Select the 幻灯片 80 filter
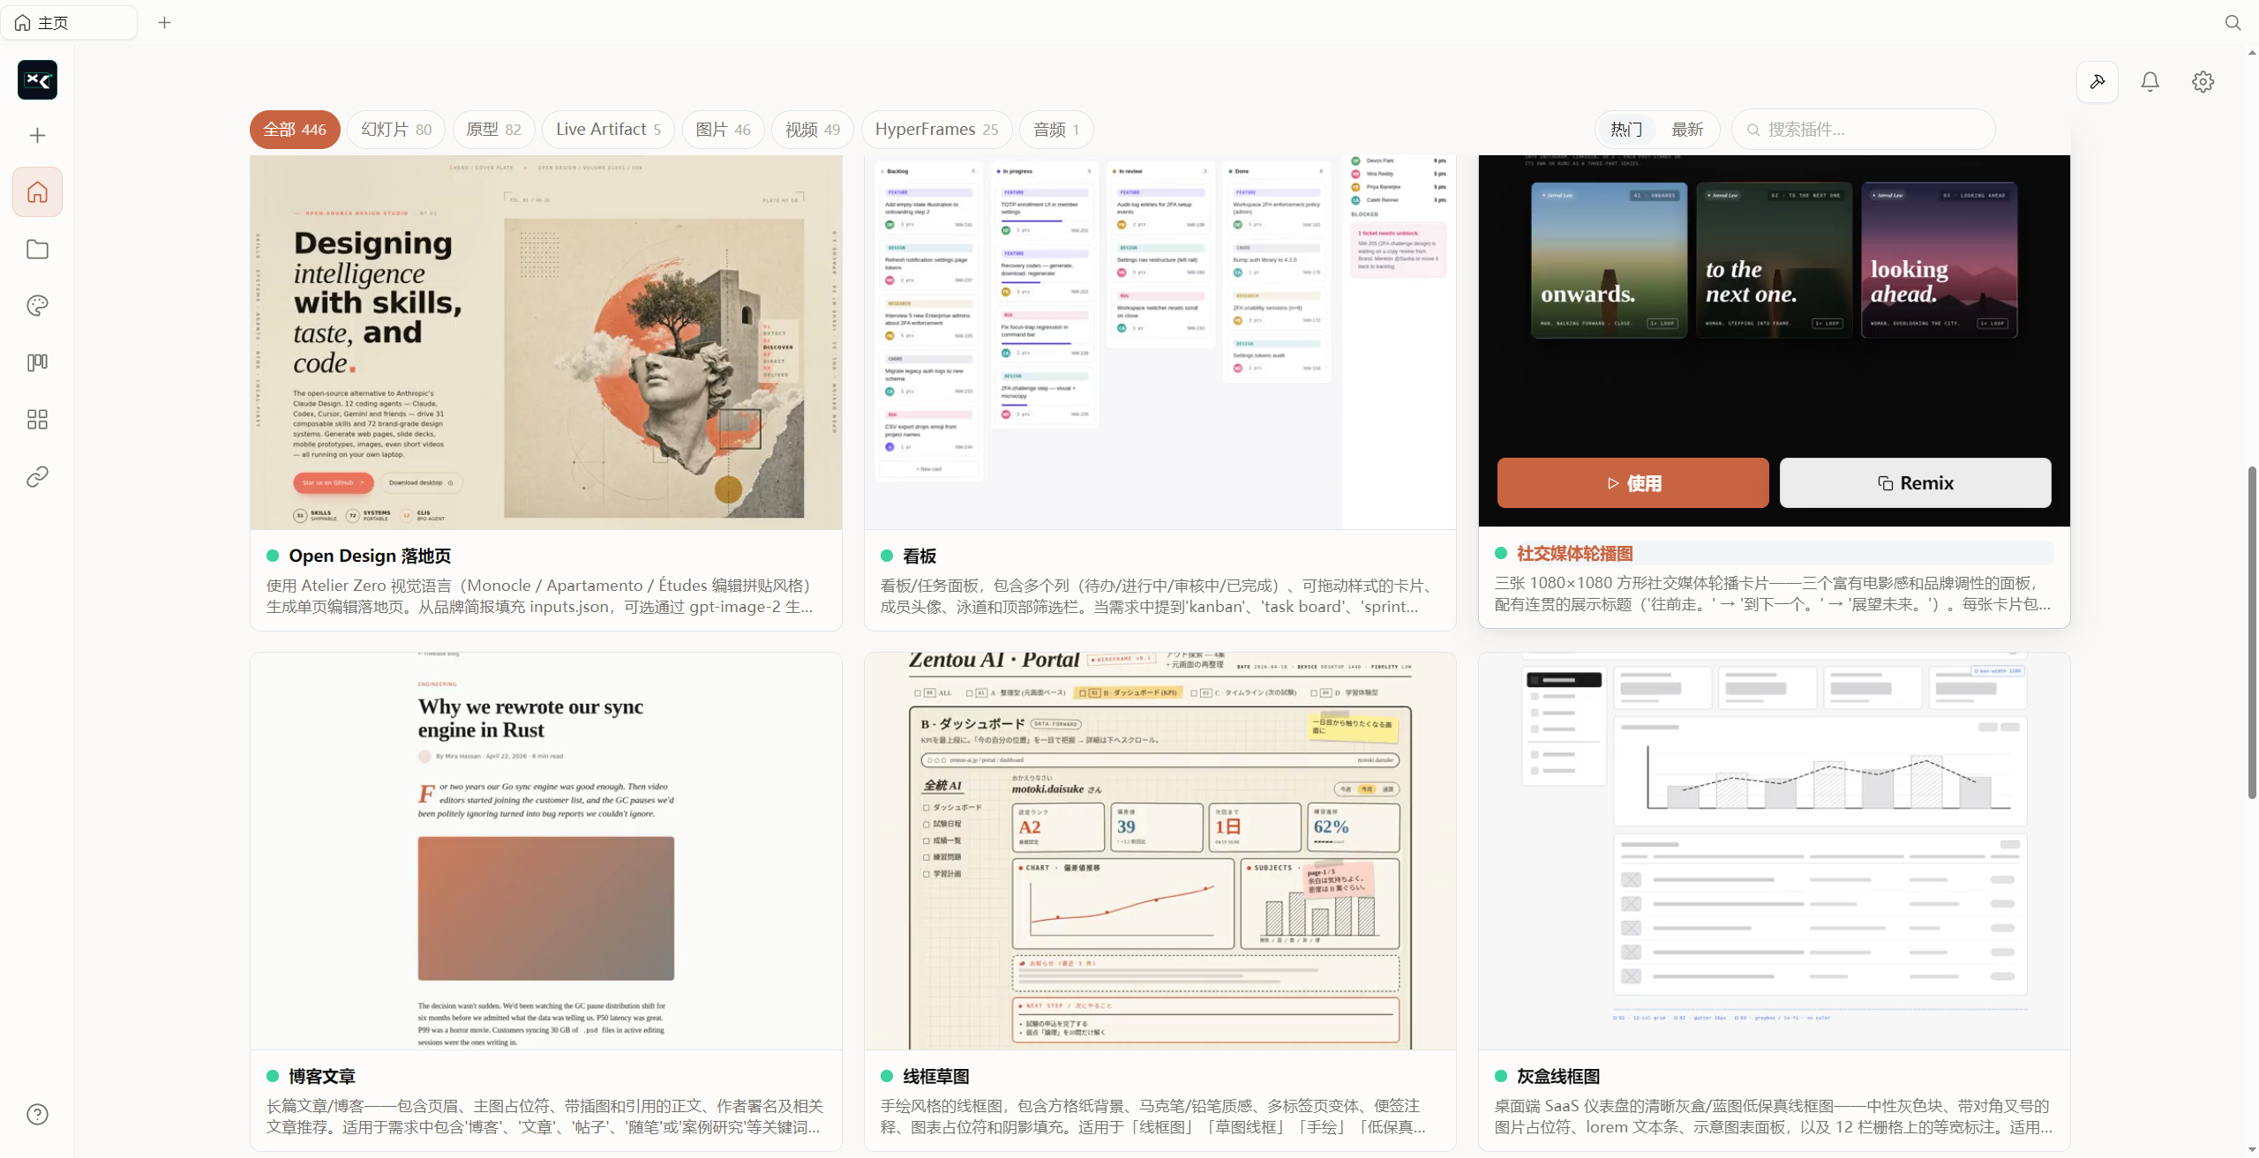This screenshot has width=2259, height=1158. pos(396,130)
